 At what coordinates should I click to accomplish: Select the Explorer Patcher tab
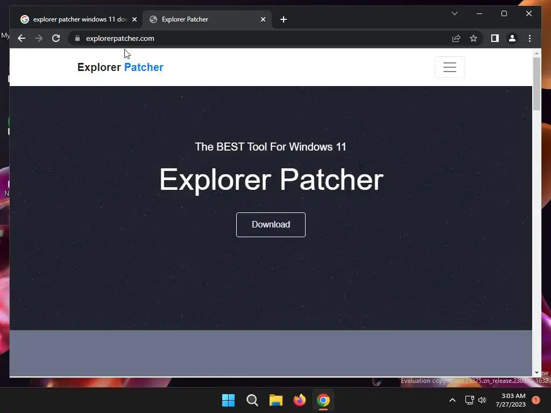207,19
